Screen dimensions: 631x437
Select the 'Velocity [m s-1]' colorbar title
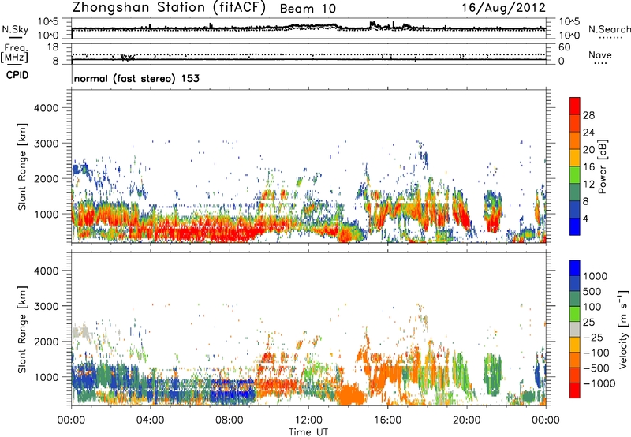coord(623,329)
